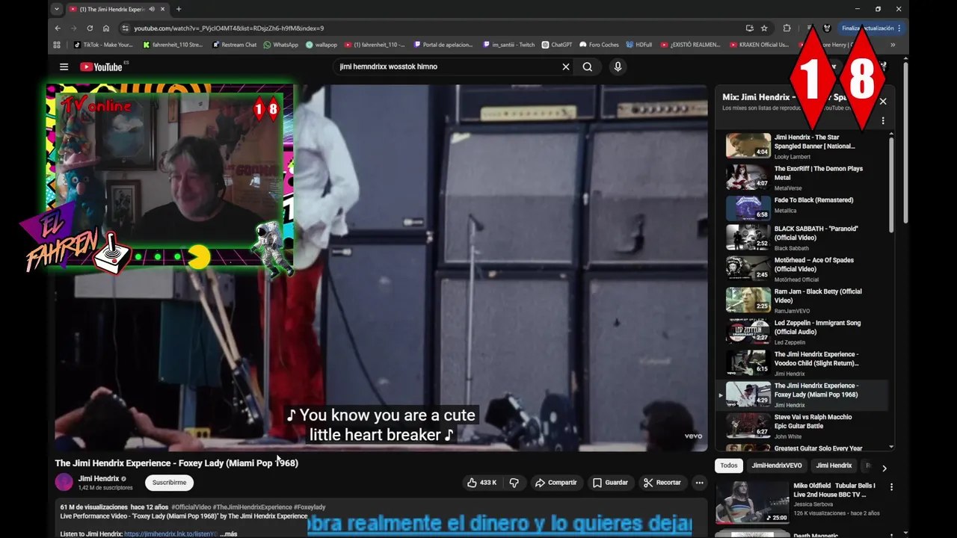This screenshot has width=957, height=538.
Task: Install the app from the address bar icon
Action: click(749, 28)
